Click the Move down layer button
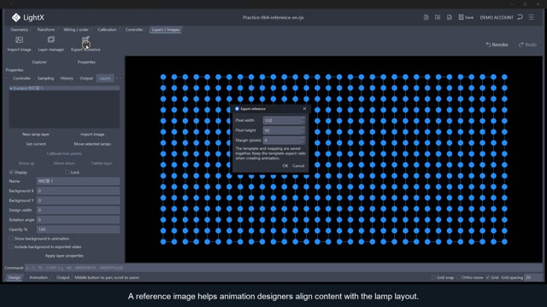547x307 pixels. 64,163
